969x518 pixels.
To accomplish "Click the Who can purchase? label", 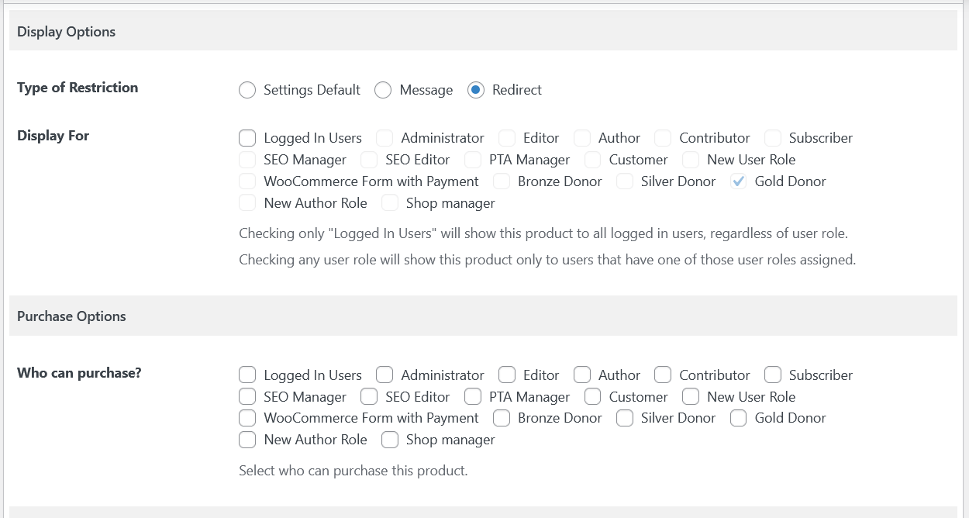I will 79,373.
